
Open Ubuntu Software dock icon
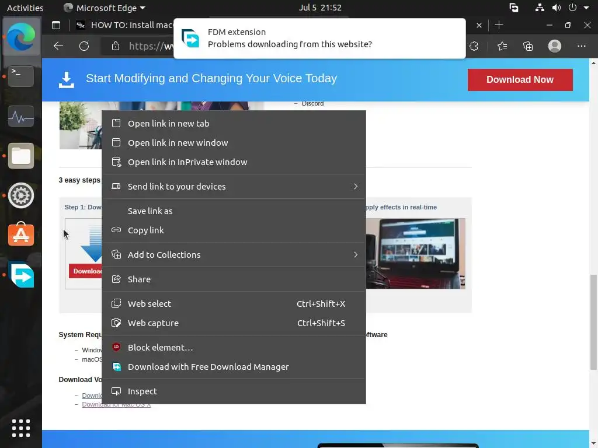click(21, 235)
